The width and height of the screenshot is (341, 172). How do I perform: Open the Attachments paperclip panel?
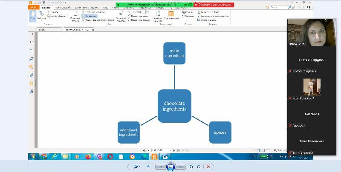click(32, 75)
